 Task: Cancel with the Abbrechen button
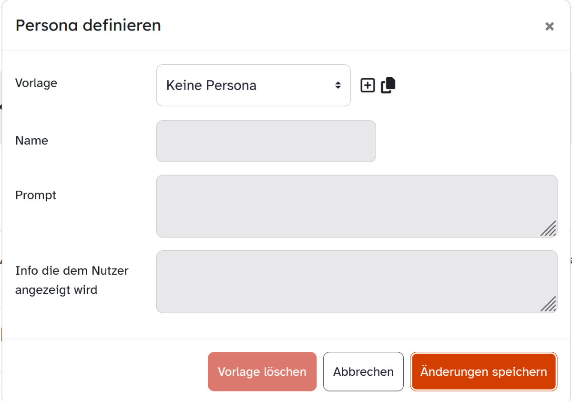point(363,372)
